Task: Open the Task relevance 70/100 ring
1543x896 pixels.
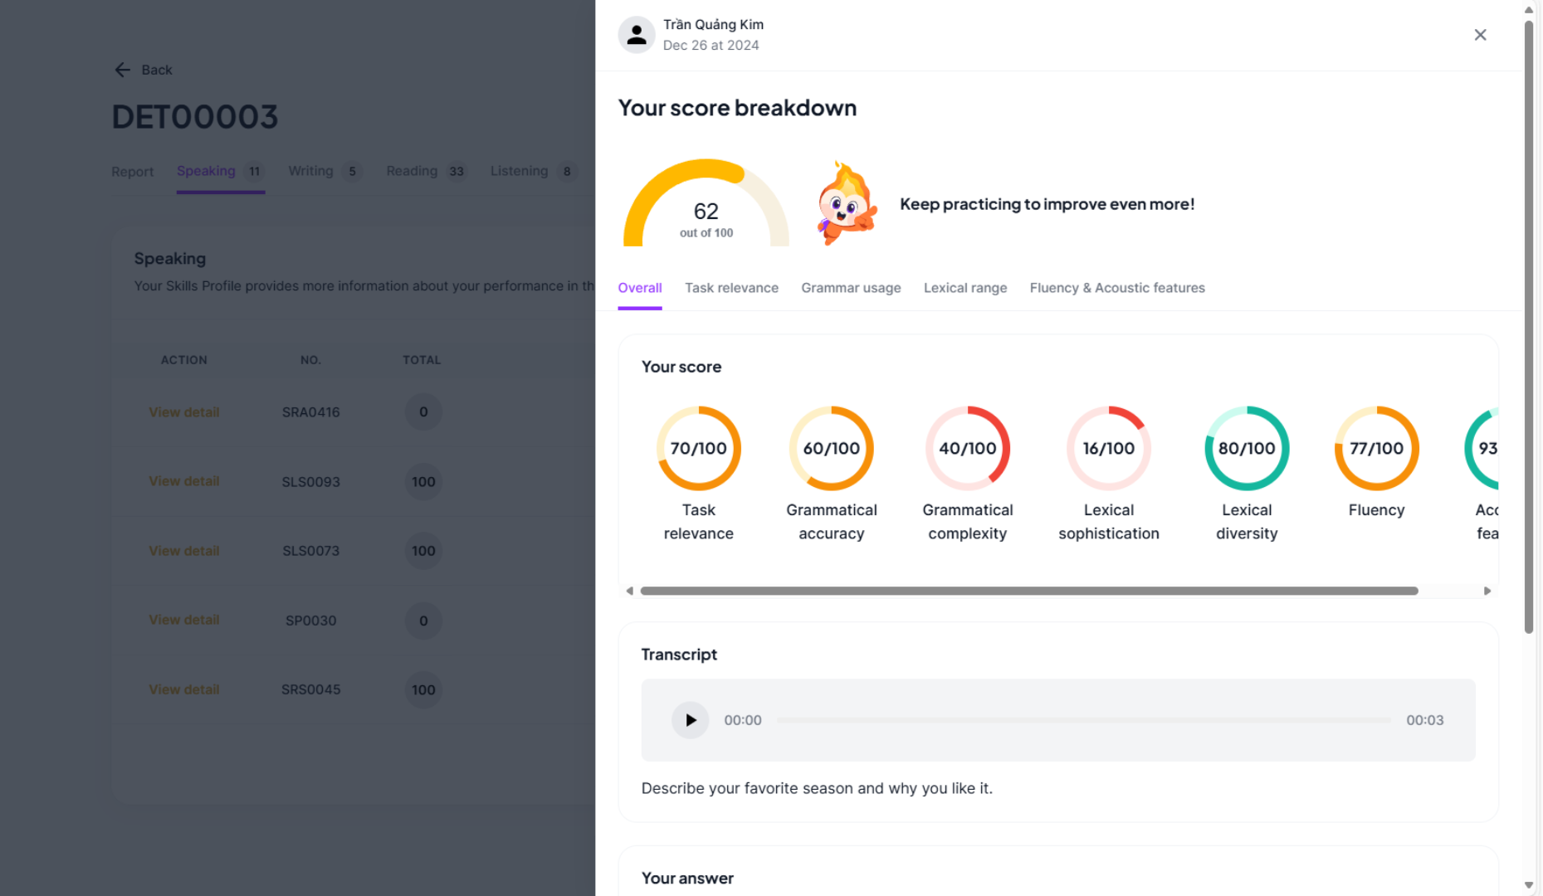Action: point(698,448)
